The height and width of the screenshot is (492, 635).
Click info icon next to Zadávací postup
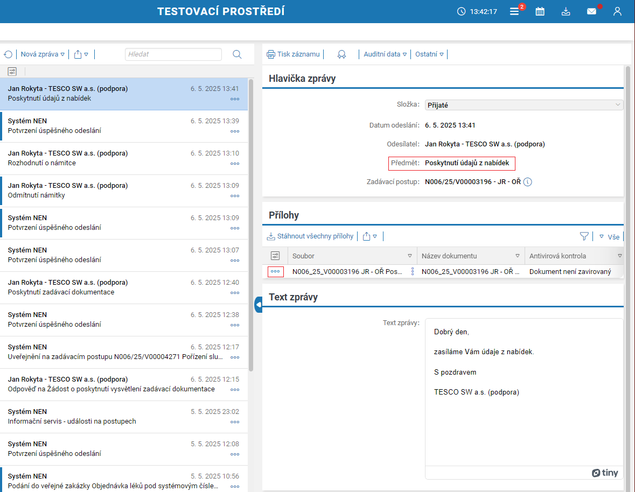[x=528, y=182]
